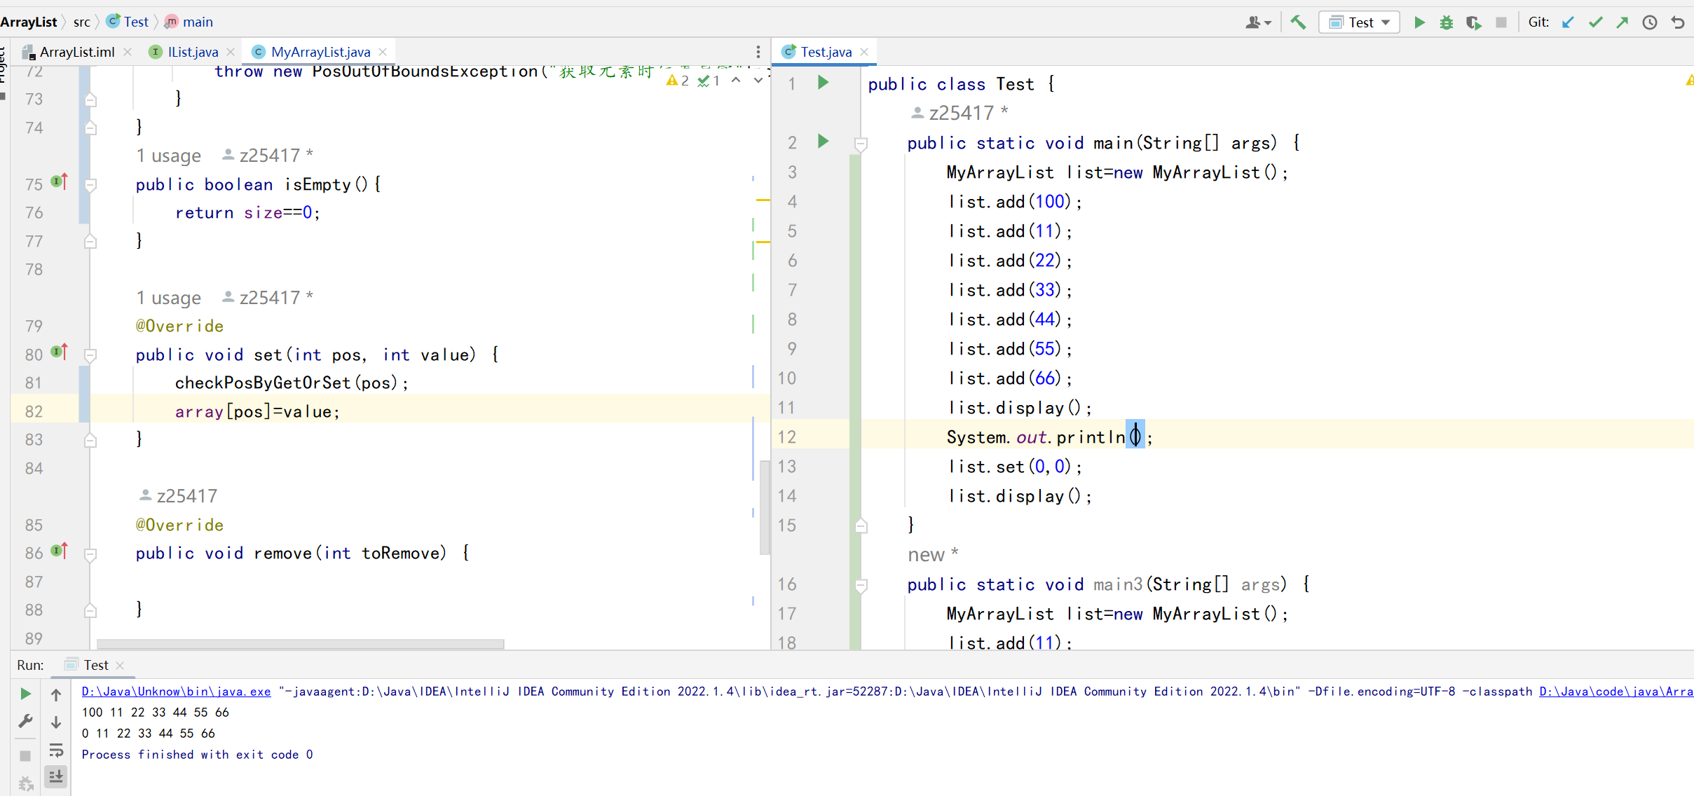Rerun Test in the Run panel
Viewport: 1694px width, 796px height.
pos(25,694)
